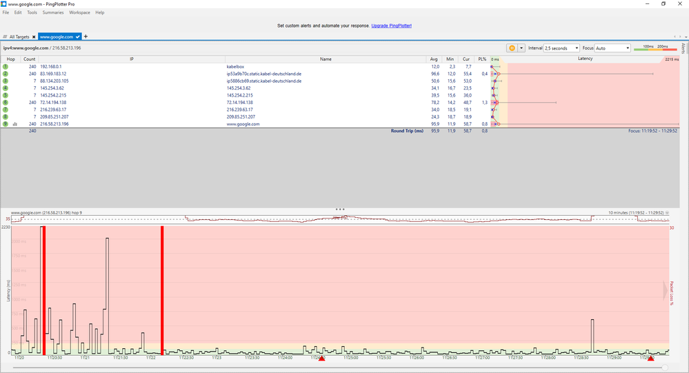Select IP address 216.239.63.17

53,110
